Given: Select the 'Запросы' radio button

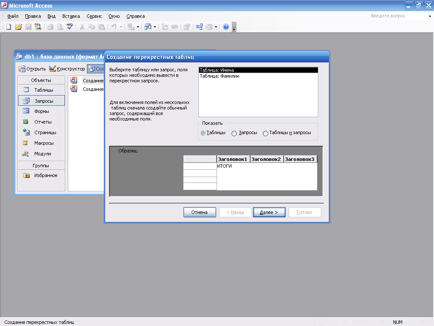Looking at the screenshot, I should [234, 133].
